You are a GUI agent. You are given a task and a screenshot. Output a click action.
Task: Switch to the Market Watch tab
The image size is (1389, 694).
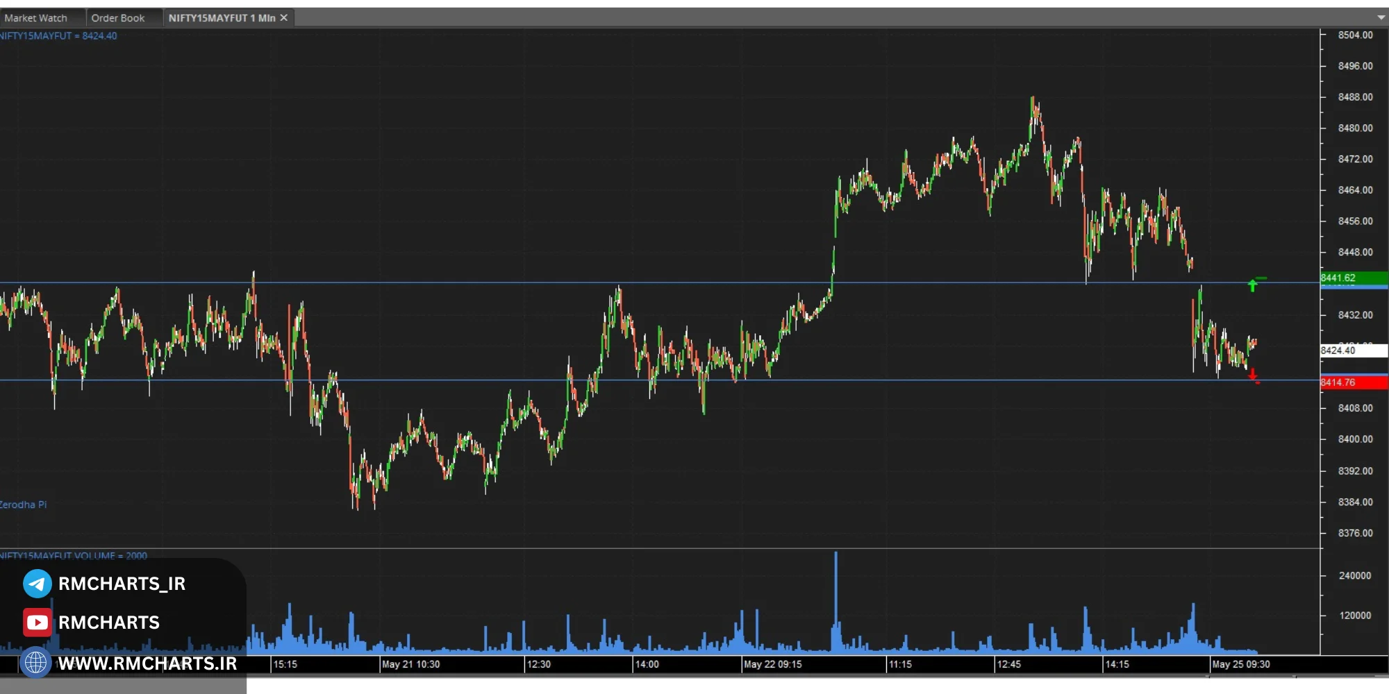pyautogui.click(x=36, y=18)
